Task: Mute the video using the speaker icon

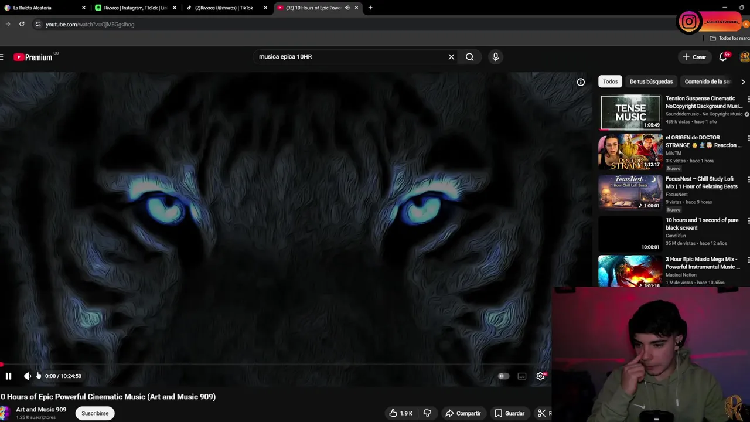Action: point(27,376)
